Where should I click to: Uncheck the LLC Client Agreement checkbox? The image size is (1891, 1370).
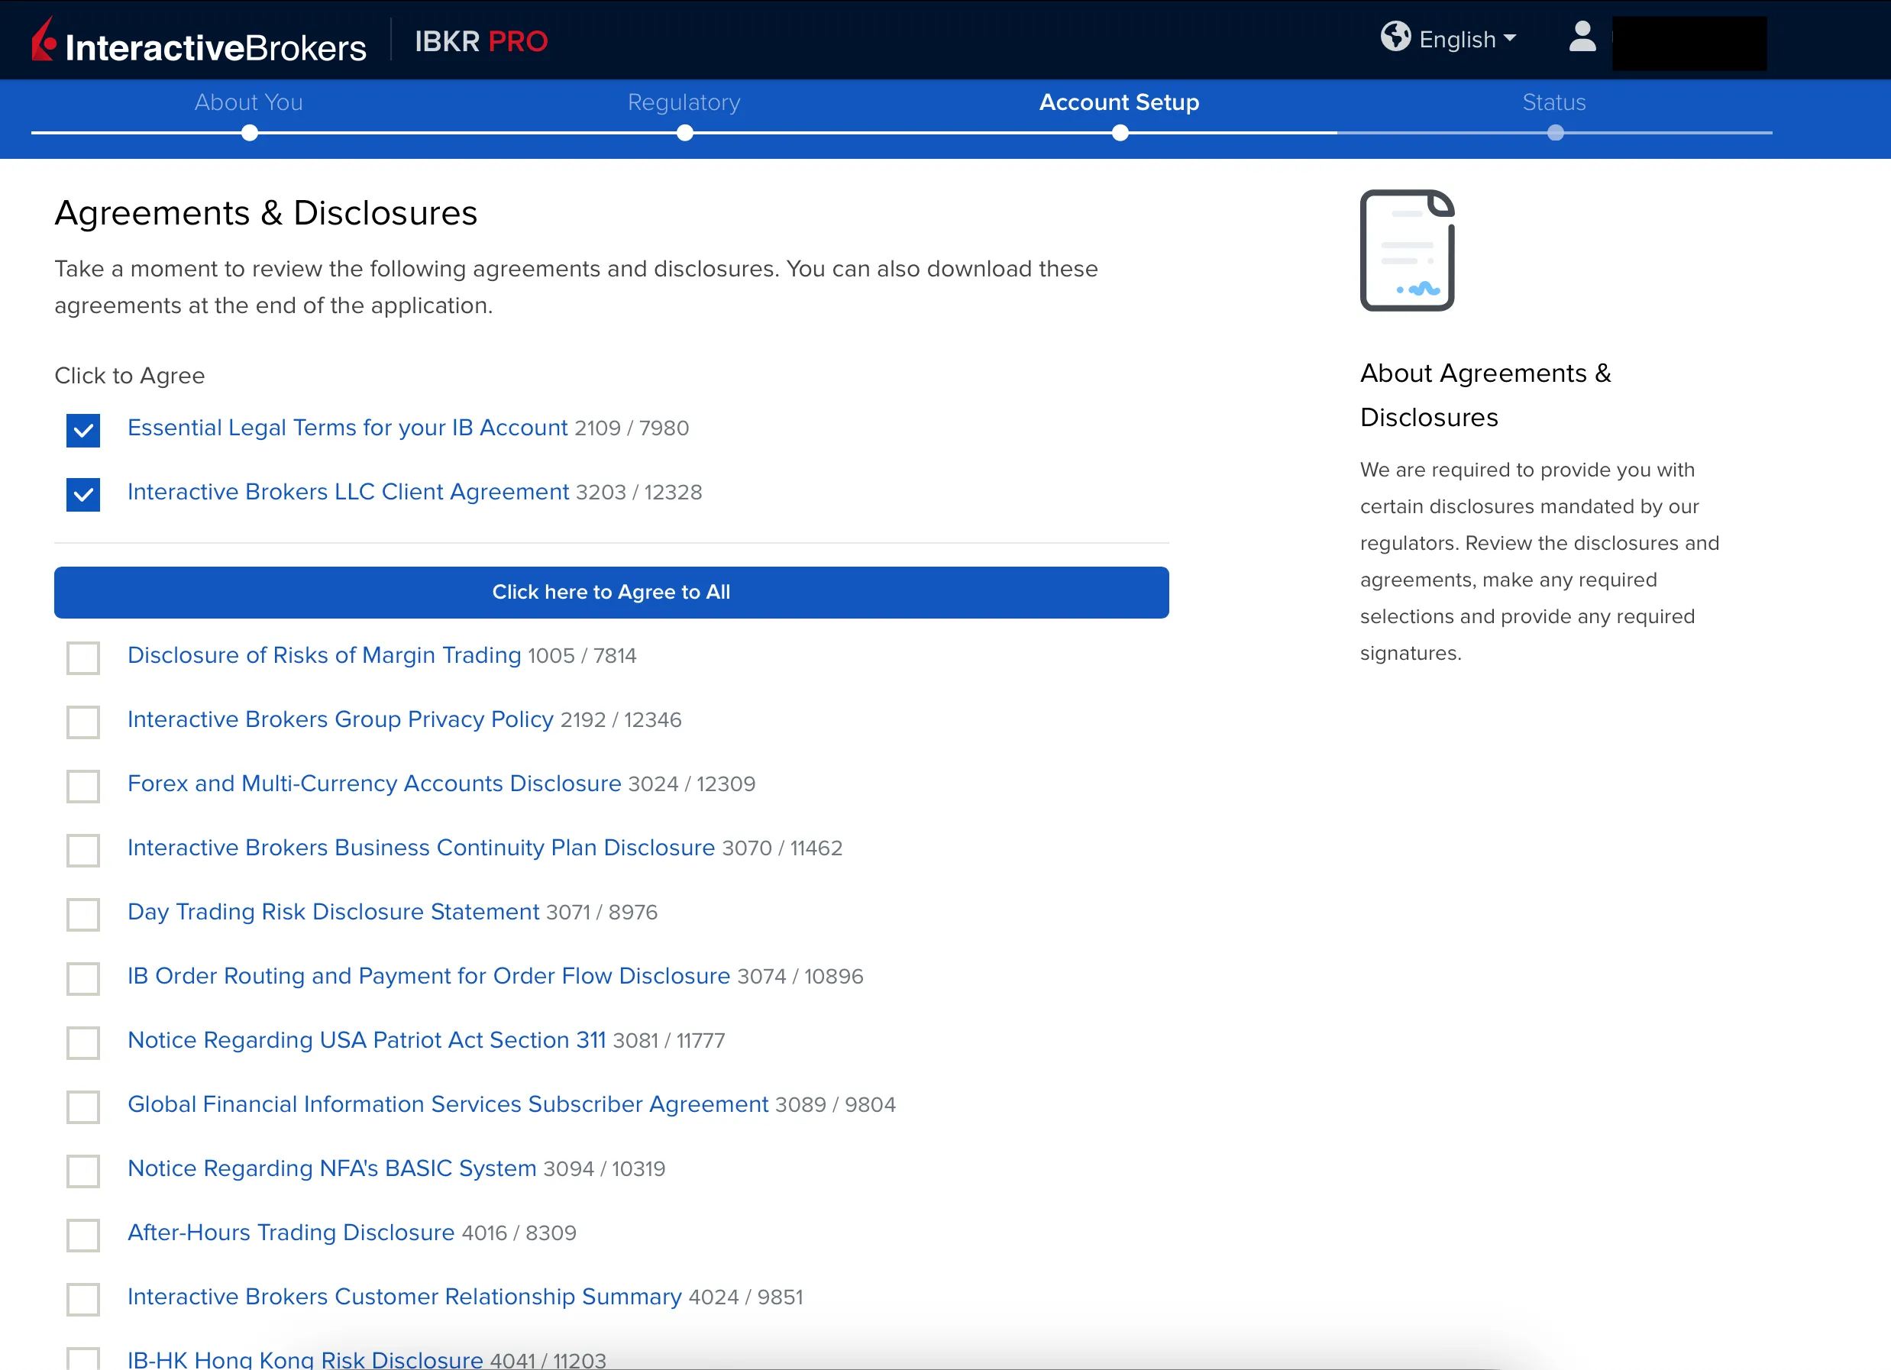coord(83,494)
